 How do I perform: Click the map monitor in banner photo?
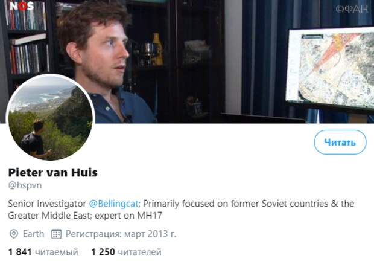click(331, 68)
